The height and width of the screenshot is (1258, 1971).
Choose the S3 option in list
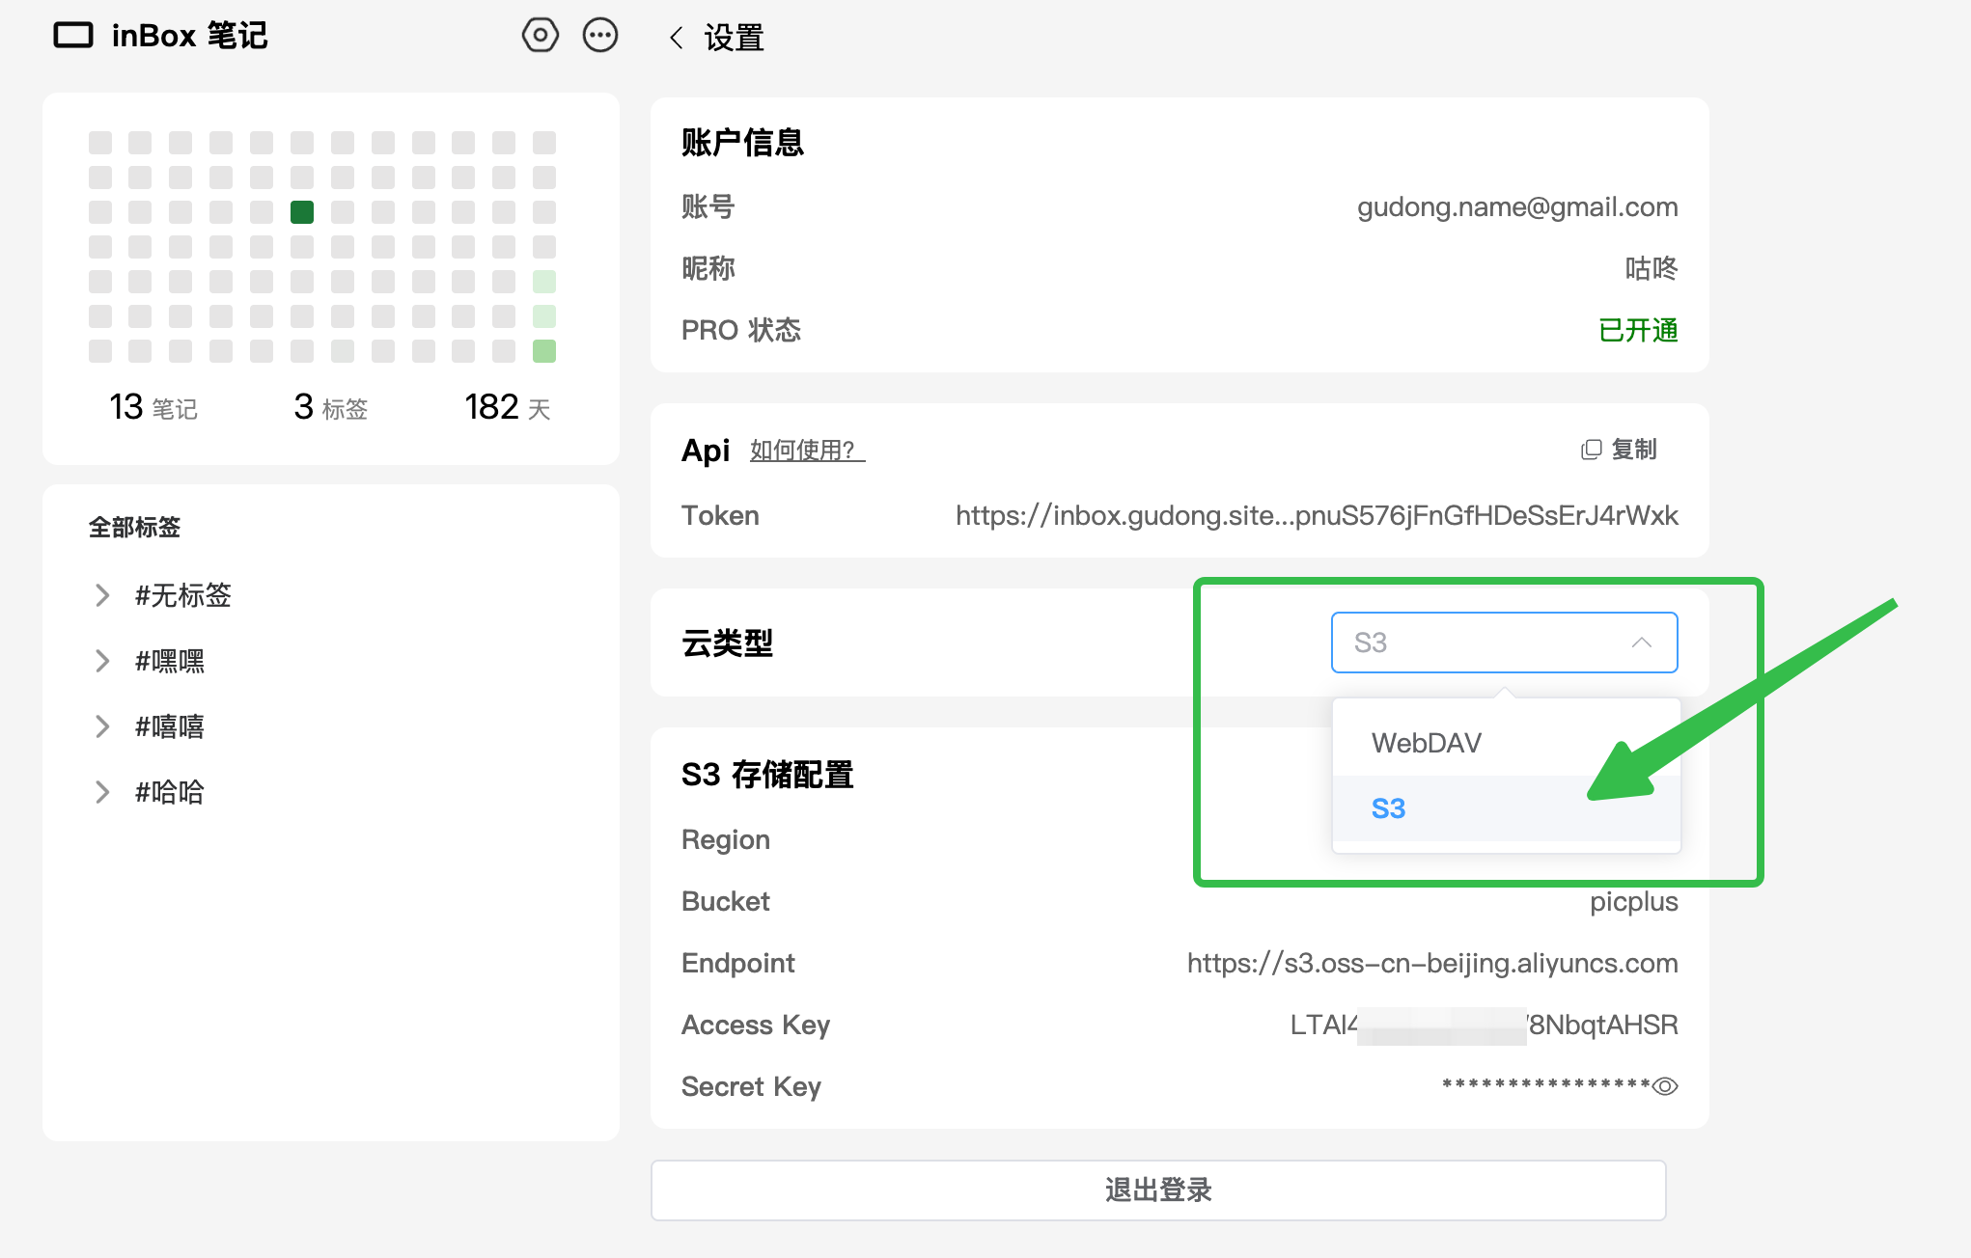[1389, 808]
